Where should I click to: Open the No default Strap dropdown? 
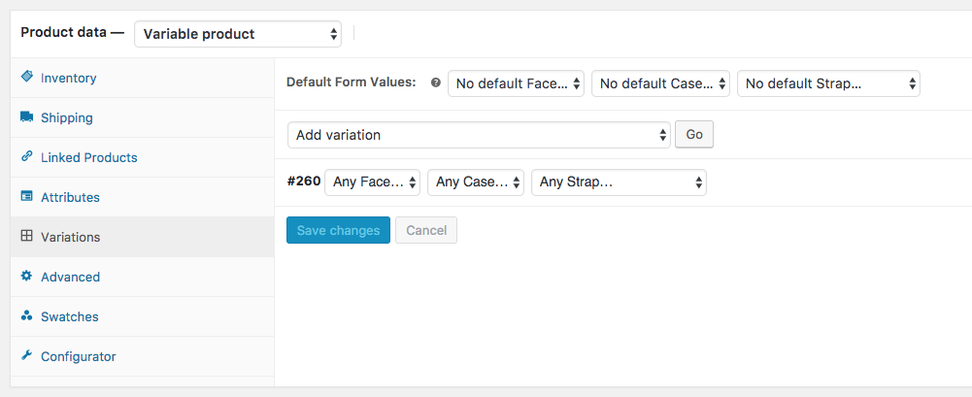[x=828, y=83]
